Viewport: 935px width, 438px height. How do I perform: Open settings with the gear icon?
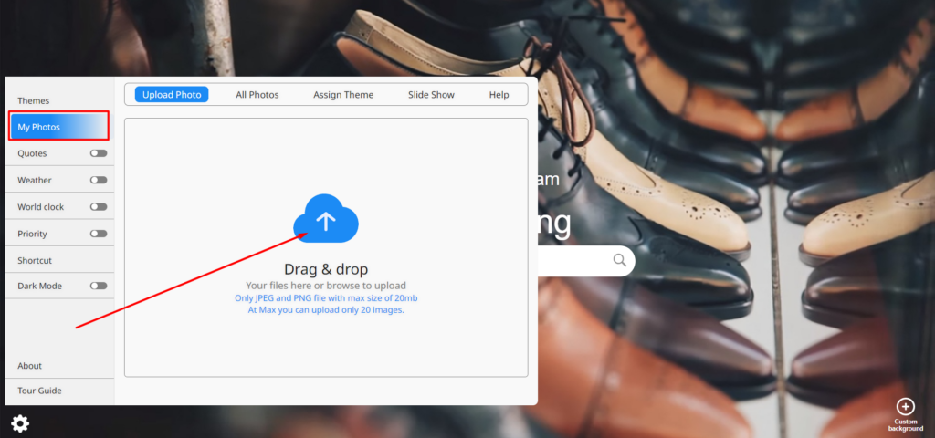pyautogui.click(x=20, y=423)
